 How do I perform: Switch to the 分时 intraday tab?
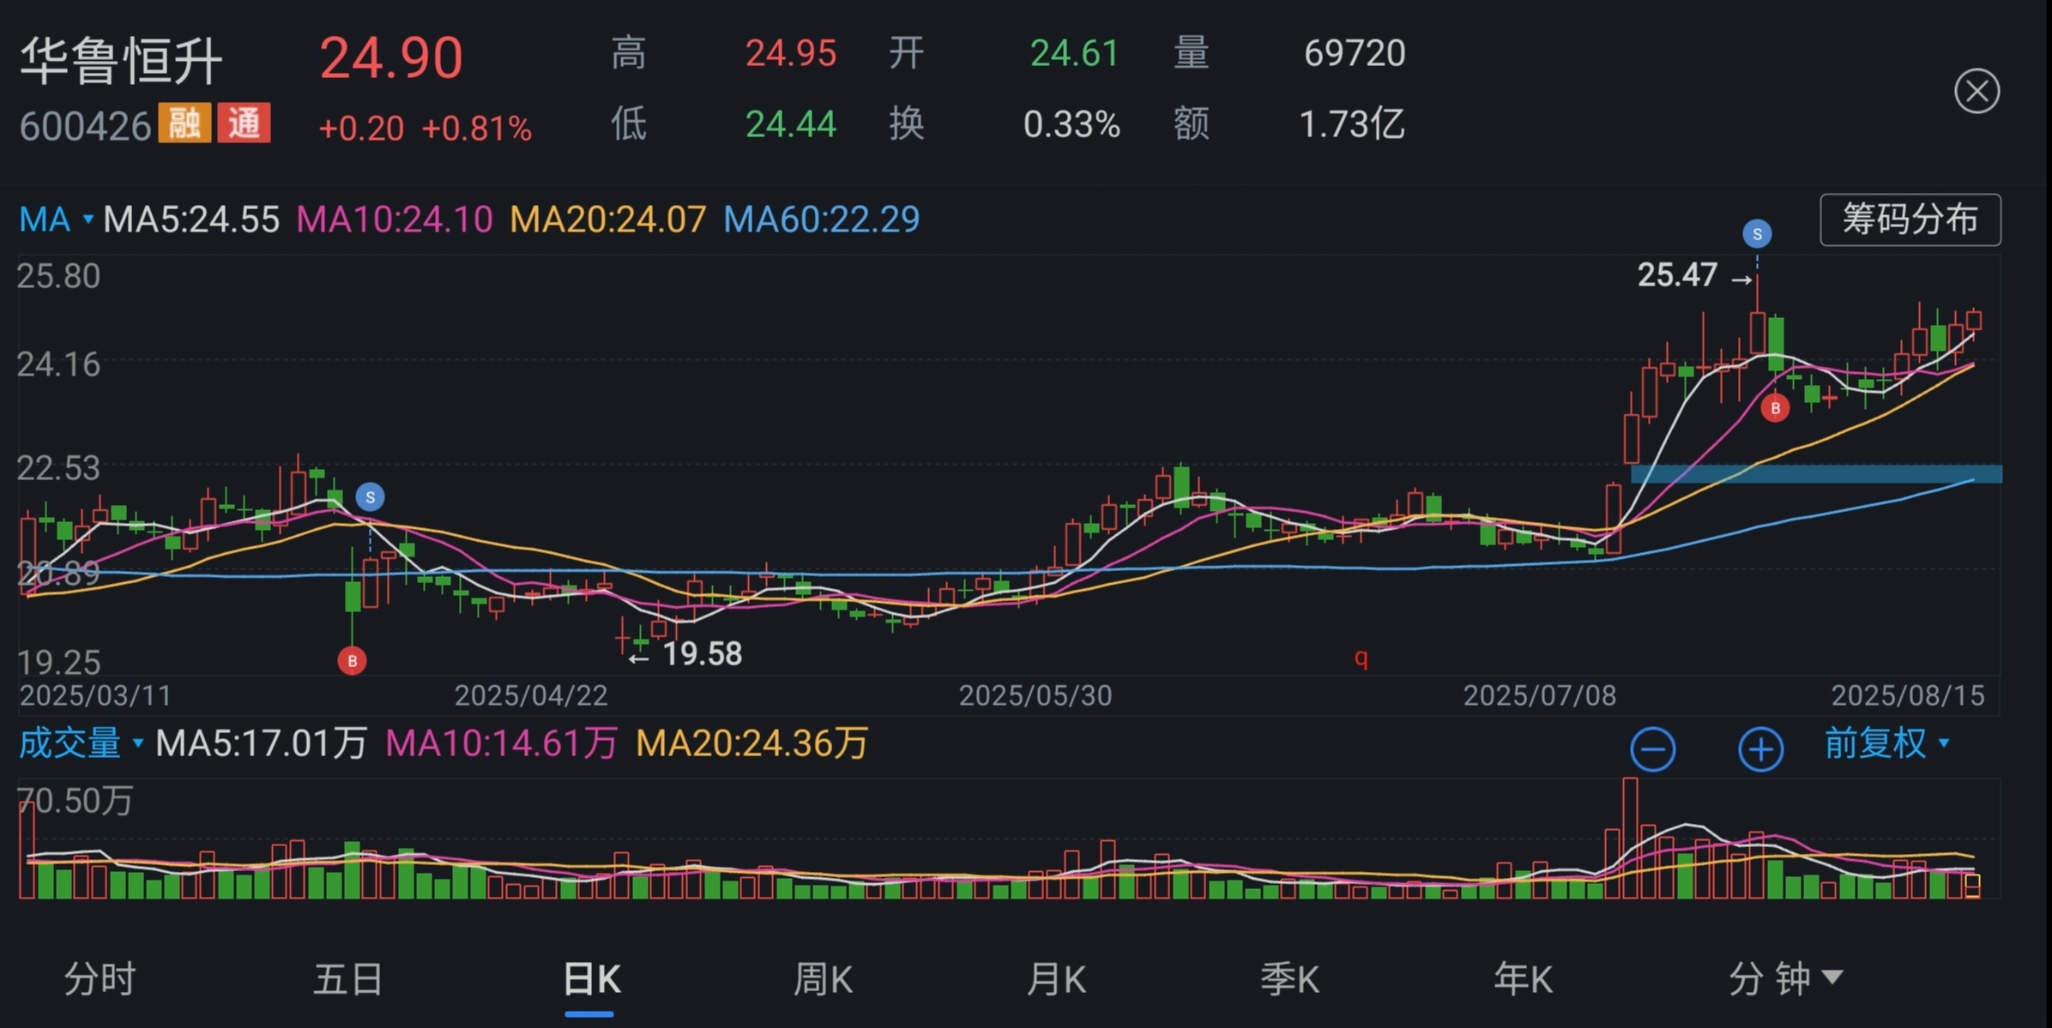(x=100, y=978)
